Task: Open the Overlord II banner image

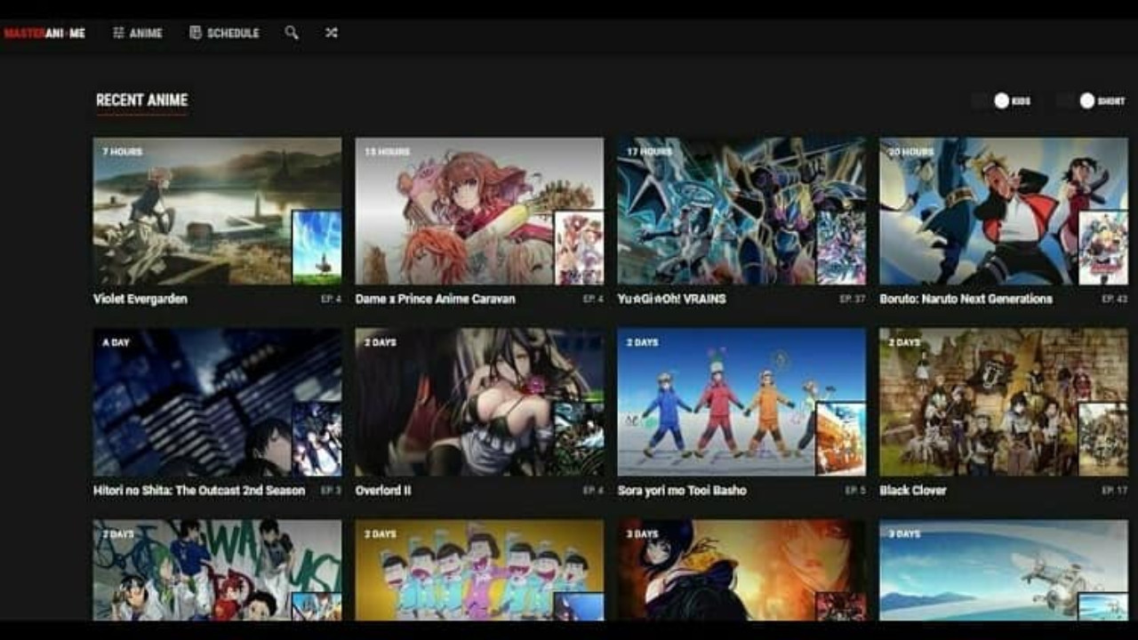Action: click(479, 402)
